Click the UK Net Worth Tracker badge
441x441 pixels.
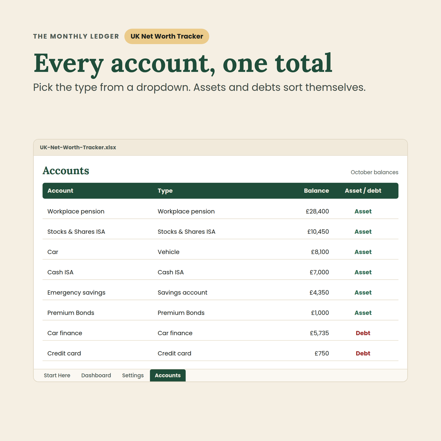click(x=167, y=36)
